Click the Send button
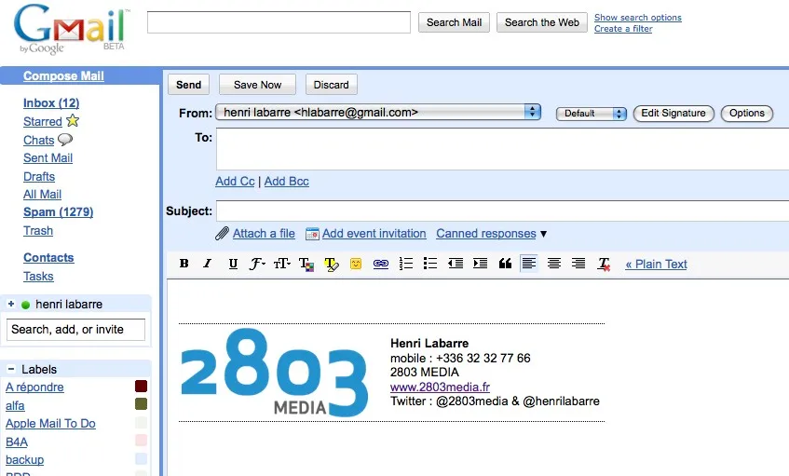Image resolution: width=789 pixels, height=476 pixels. coord(189,85)
